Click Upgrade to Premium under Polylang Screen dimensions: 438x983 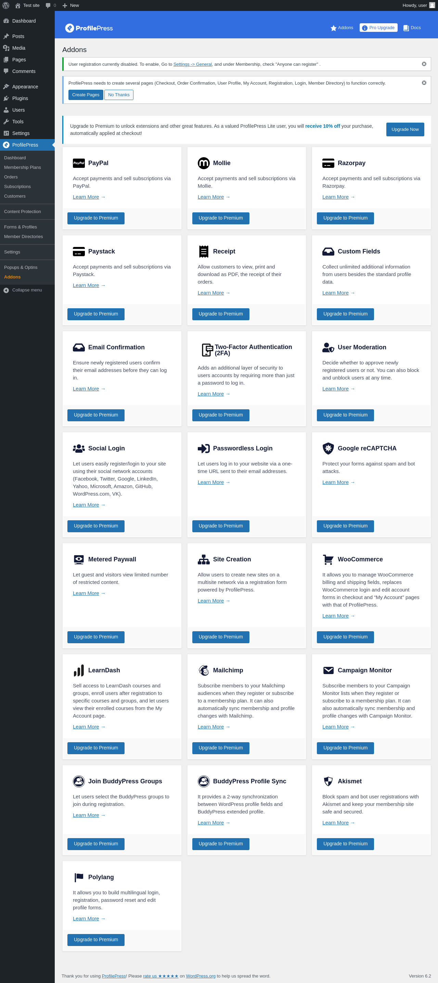click(x=96, y=940)
